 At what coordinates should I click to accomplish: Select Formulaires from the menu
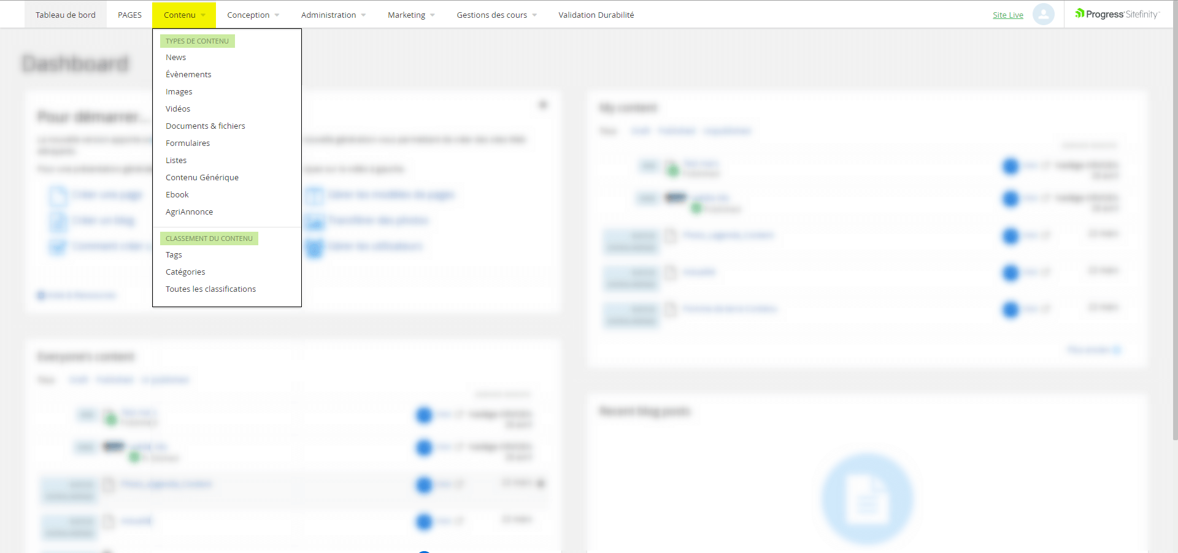coord(188,143)
